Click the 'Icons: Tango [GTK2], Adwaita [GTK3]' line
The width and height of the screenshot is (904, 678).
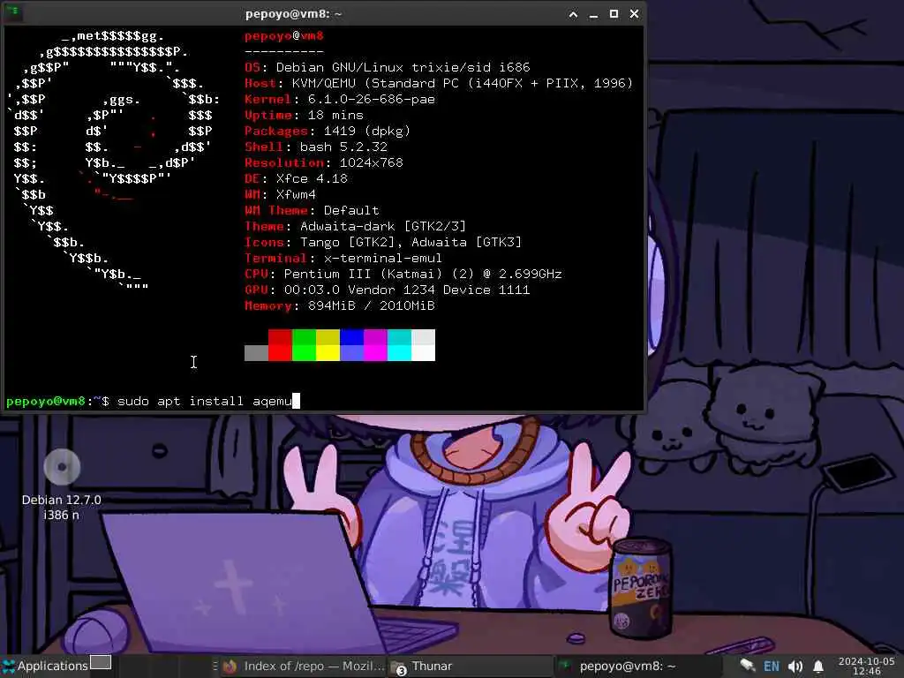(383, 242)
